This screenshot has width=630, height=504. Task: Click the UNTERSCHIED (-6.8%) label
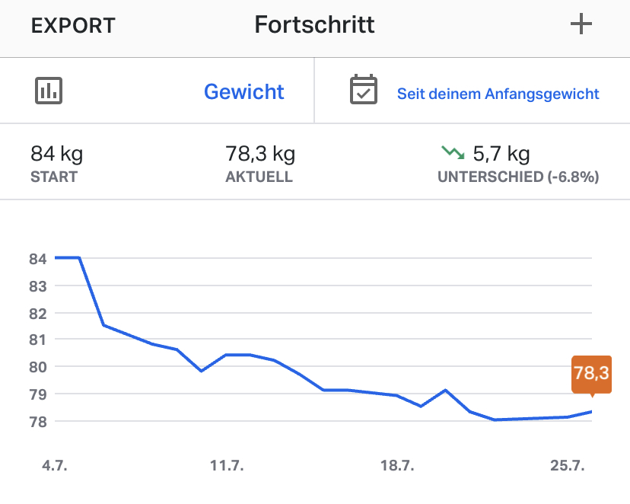pyautogui.click(x=518, y=177)
